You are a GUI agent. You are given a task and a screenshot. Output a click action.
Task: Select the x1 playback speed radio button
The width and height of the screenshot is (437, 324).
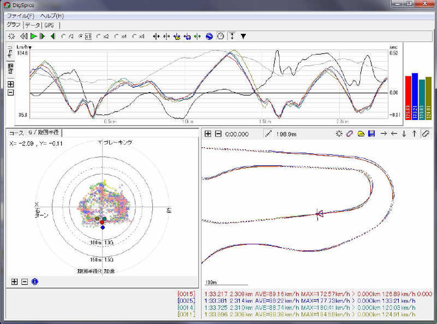pyautogui.click(x=81, y=36)
